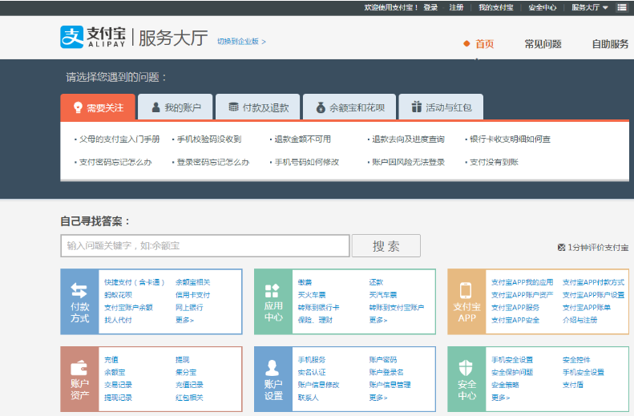Expand 更多 under 付款方式

point(184,320)
